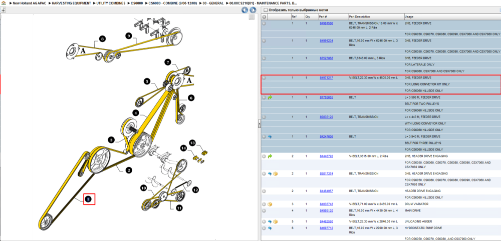The width and height of the screenshot is (501, 241).
Task: Open part number link 84981586
Action: 326,23
